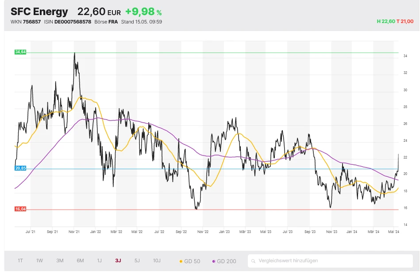Click the Nov '21 axis label
Viewport: 420px width, 276px height.
point(74,231)
